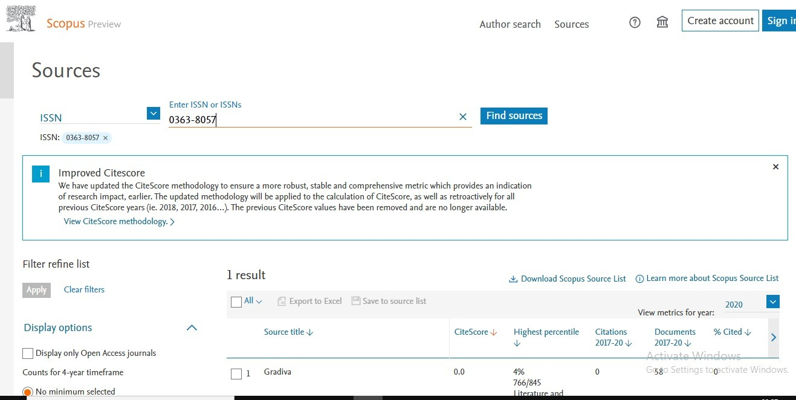Screen dimensions: 796x400
Task: Click the blue info icon in notice
Action: (x=41, y=174)
